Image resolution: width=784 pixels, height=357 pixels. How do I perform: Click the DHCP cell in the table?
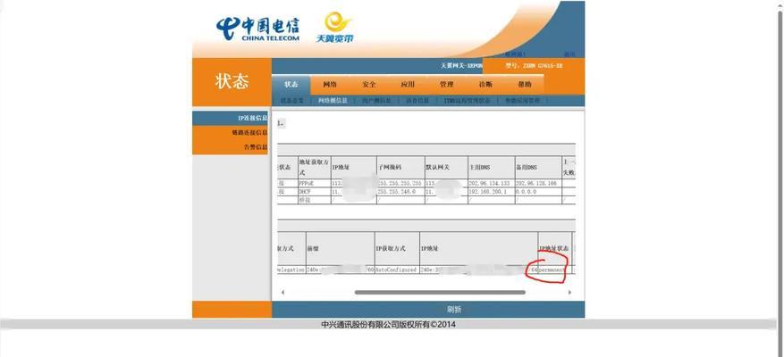[x=314, y=191]
